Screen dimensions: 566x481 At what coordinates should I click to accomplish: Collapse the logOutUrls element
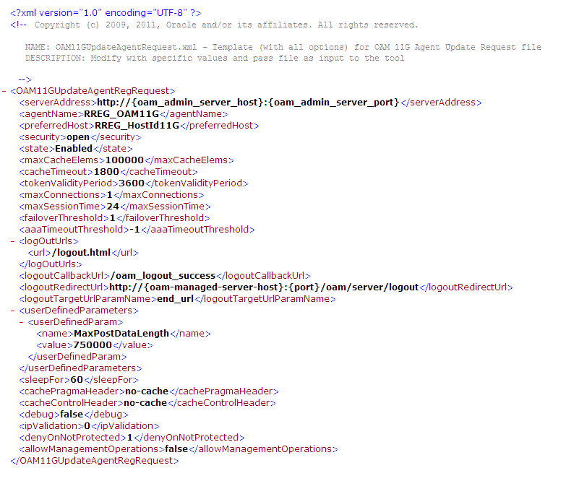click(x=12, y=241)
